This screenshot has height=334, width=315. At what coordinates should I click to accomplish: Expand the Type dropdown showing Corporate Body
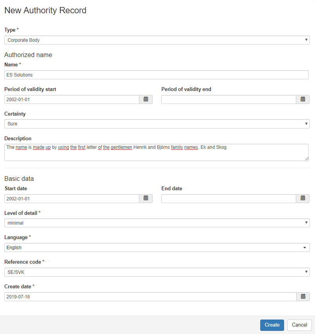157,40
